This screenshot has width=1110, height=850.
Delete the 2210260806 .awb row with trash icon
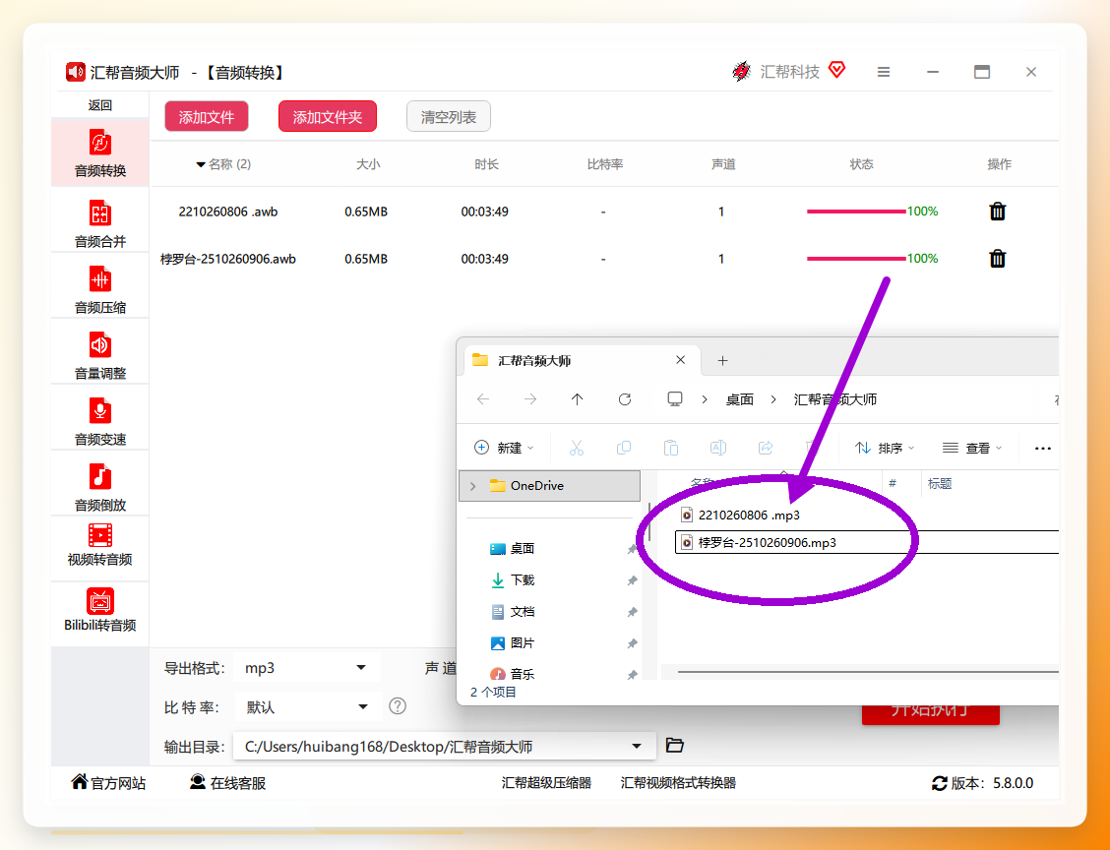[998, 211]
